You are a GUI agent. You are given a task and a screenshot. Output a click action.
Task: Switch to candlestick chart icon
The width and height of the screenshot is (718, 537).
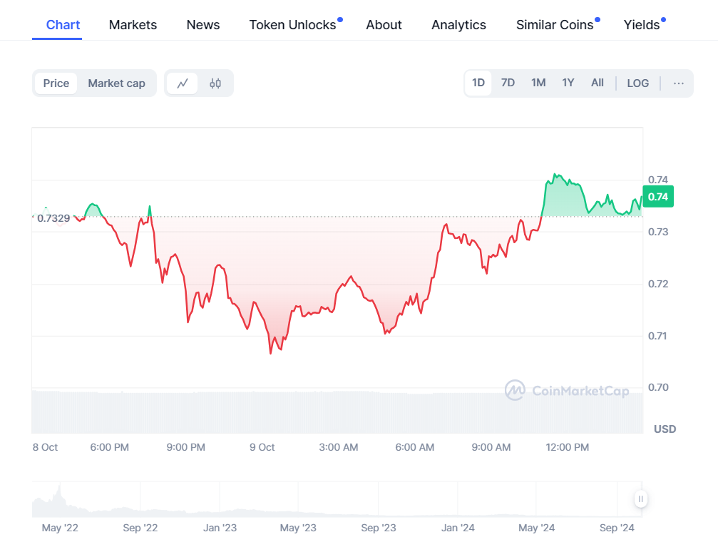215,83
